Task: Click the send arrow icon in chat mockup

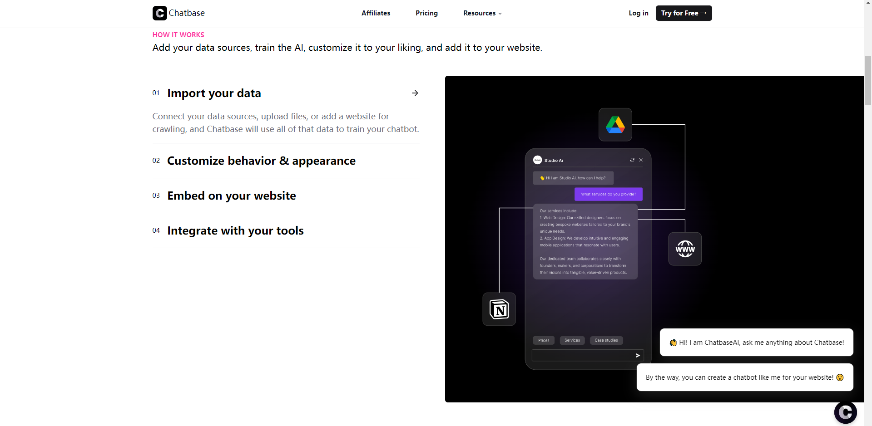Action: click(x=638, y=355)
